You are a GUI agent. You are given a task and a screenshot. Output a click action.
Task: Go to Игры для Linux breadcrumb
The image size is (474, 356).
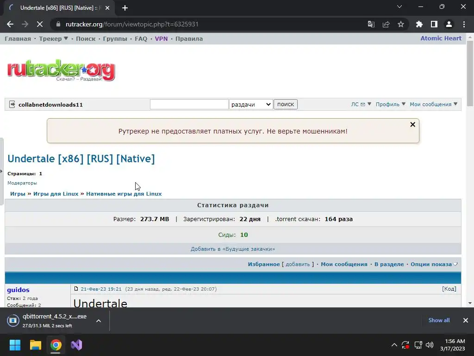pyautogui.click(x=56, y=194)
